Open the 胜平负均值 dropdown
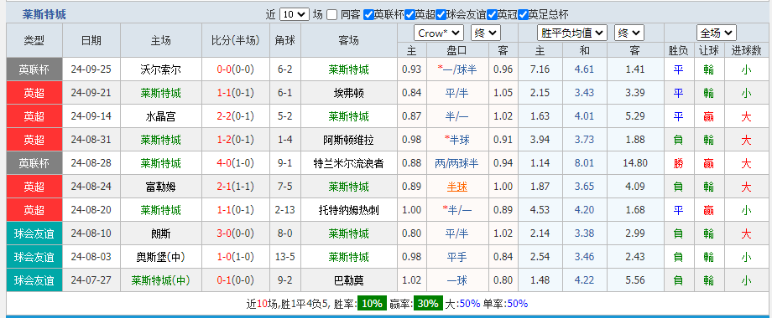Viewport: 772px width, 318px height. click(571, 33)
